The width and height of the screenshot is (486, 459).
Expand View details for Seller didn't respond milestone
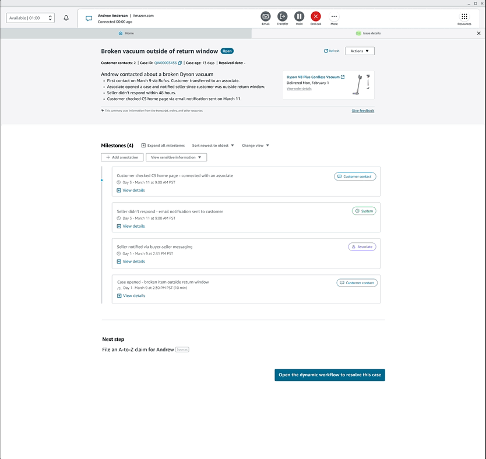[x=131, y=226]
